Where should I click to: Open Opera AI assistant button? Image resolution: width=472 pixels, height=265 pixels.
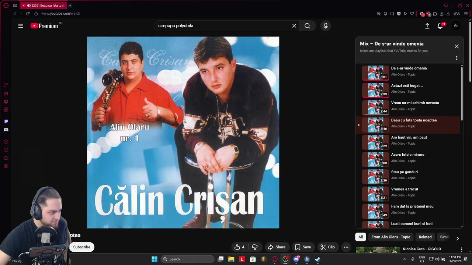pyautogui.click(x=457, y=14)
